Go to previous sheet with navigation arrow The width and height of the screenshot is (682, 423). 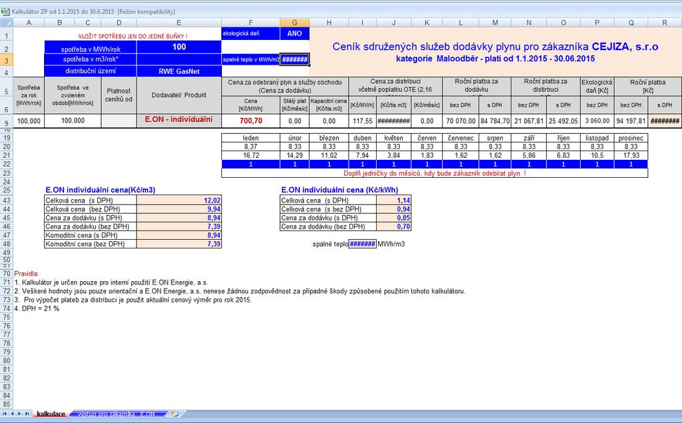[13, 414]
